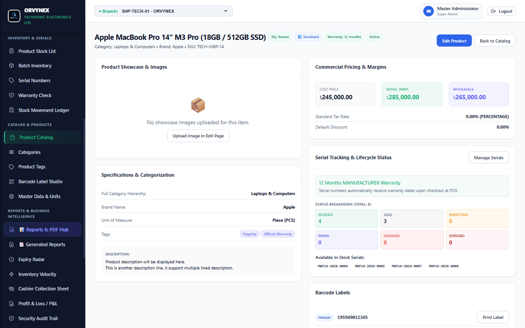Click the Orvynex logo icon

click(x=14, y=16)
